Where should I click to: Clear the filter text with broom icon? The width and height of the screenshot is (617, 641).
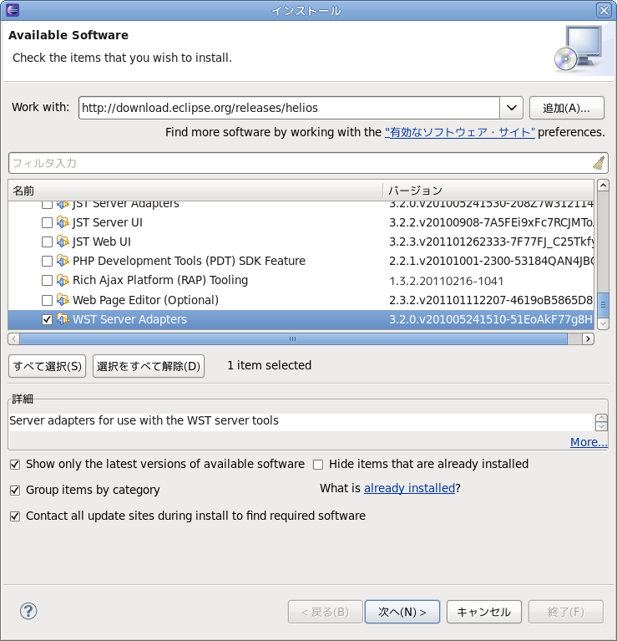click(599, 163)
